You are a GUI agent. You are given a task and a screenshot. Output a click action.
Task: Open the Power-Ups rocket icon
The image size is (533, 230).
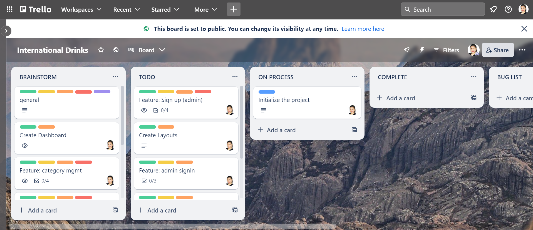point(407,50)
